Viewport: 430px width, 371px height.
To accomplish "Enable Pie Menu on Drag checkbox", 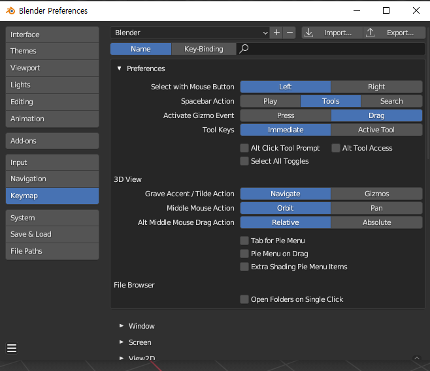I will (x=244, y=254).
